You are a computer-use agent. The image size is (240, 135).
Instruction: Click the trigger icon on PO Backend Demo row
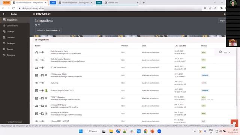tap(36, 67)
